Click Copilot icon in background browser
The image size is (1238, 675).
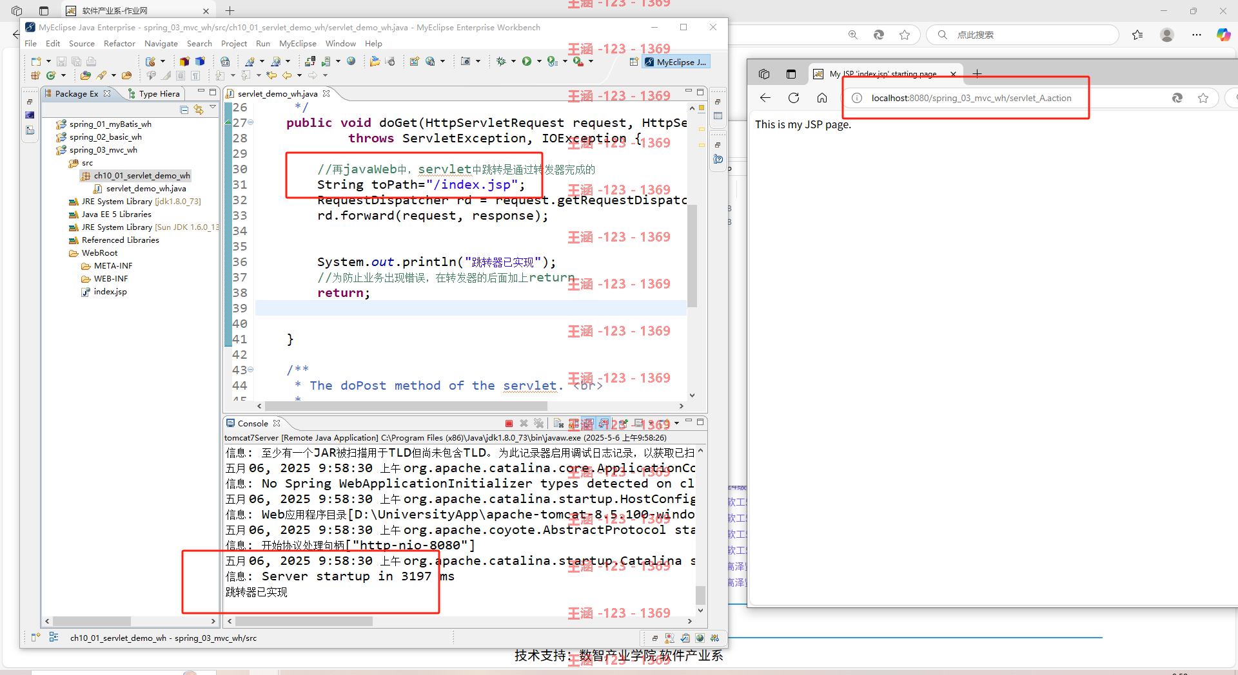(x=1223, y=35)
